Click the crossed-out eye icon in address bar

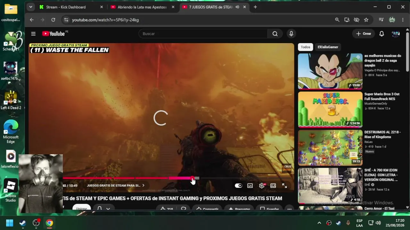[357, 20]
